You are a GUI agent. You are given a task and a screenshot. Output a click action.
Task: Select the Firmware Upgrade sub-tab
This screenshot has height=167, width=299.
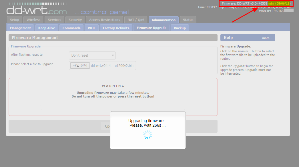coord(152,28)
